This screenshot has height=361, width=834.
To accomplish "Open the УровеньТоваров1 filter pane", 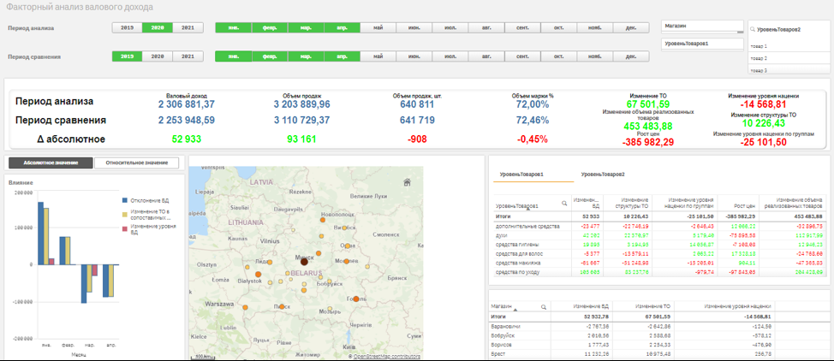I will click(x=702, y=43).
